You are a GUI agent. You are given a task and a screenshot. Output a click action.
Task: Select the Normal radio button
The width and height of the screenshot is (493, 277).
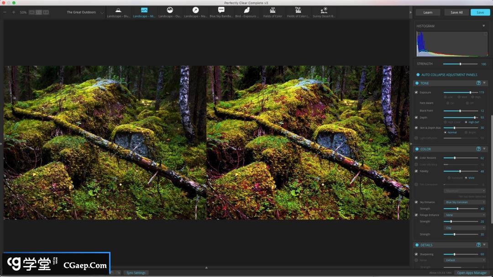tap(445, 132)
